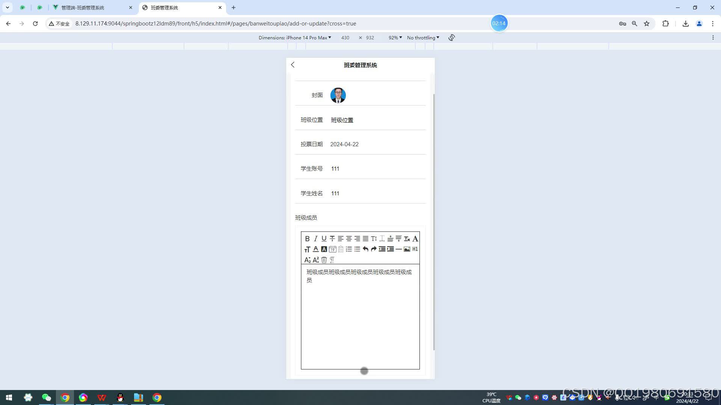Apply H1 heading formatting
The width and height of the screenshot is (721, 405).
pyautogui.click(x=415, y=249)
